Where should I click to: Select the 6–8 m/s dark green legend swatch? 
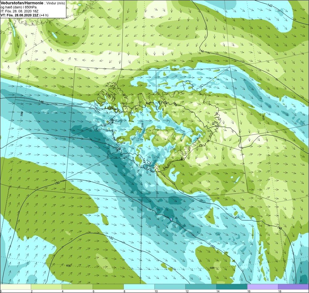click(108, 287)
